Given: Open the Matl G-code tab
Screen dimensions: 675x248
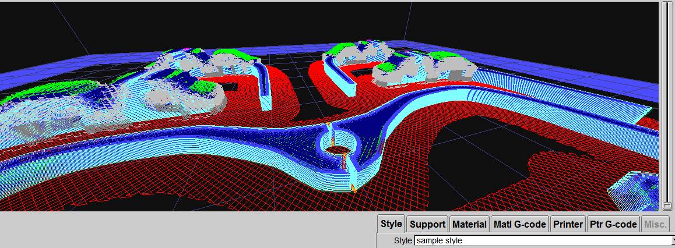Looking at the screenshot, I should 519,224.
